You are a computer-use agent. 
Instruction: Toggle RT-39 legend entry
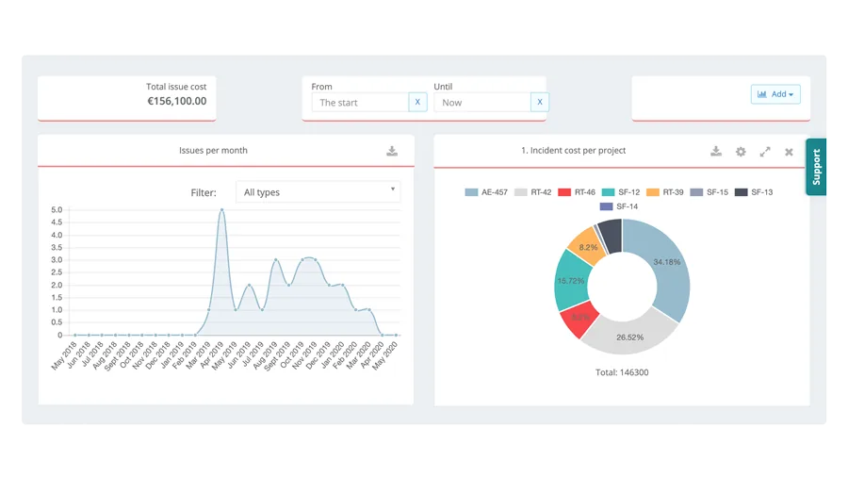click(x=665, y=192)
